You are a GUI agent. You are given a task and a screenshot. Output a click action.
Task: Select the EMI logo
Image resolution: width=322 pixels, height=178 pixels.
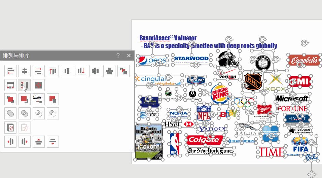pos(300,81)
